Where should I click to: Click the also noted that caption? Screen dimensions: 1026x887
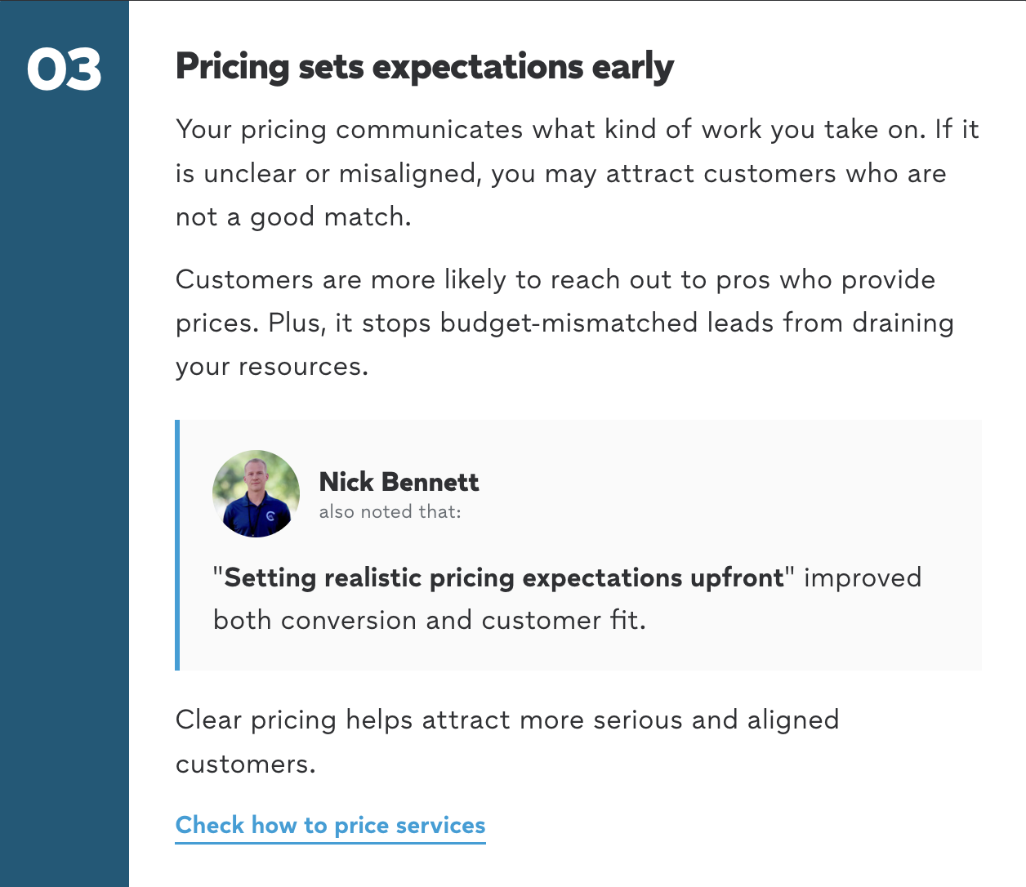[x=390, y=512]
